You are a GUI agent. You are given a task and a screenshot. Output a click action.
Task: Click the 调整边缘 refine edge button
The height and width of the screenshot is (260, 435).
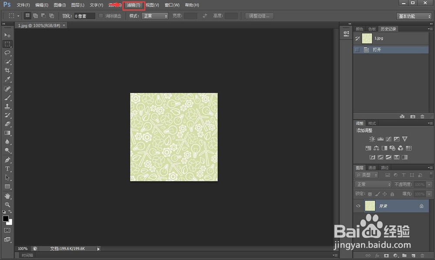[259, 16]
